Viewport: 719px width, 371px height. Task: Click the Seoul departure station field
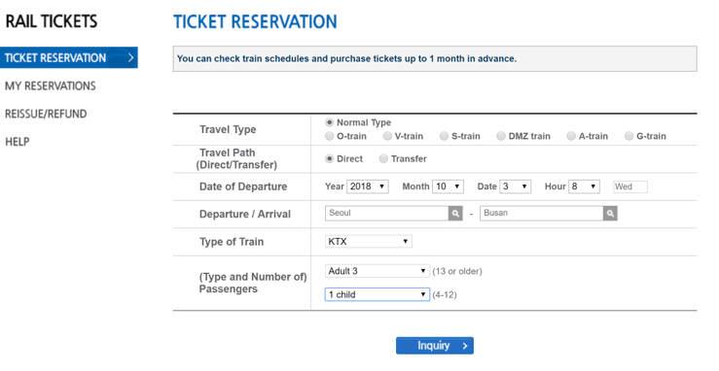387,214
